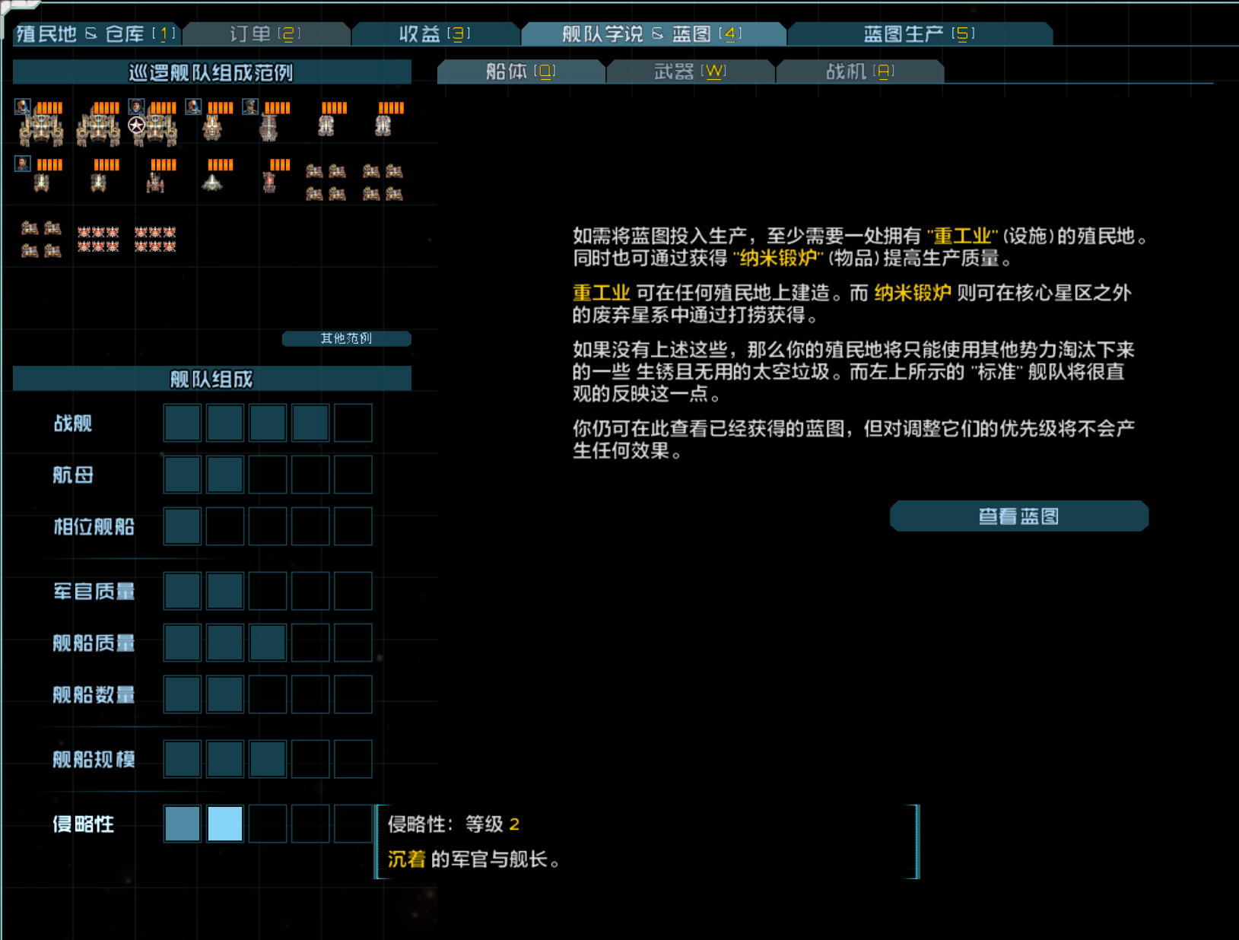Select the fifth ship in the top row
Image resolution: width=1239 pixels, height=940 pixels.
point(268,128)
